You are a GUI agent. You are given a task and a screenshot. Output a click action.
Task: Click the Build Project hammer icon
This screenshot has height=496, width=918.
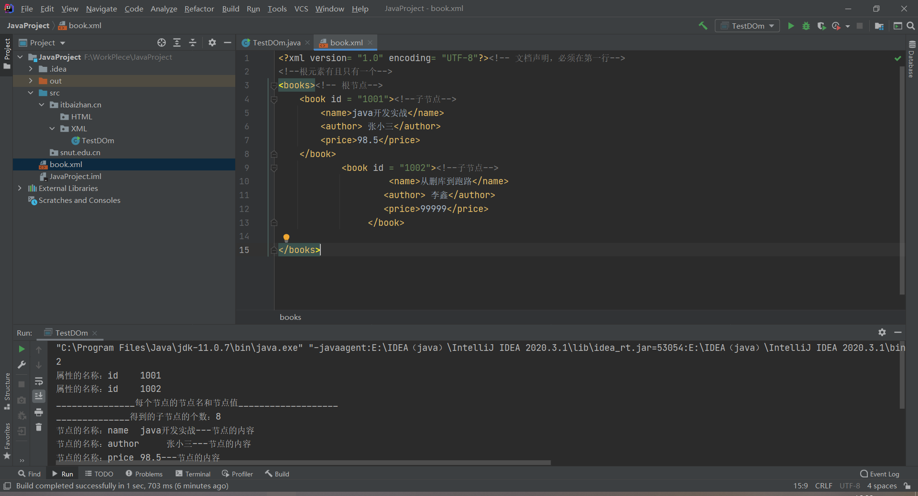[x=703, y=26]
